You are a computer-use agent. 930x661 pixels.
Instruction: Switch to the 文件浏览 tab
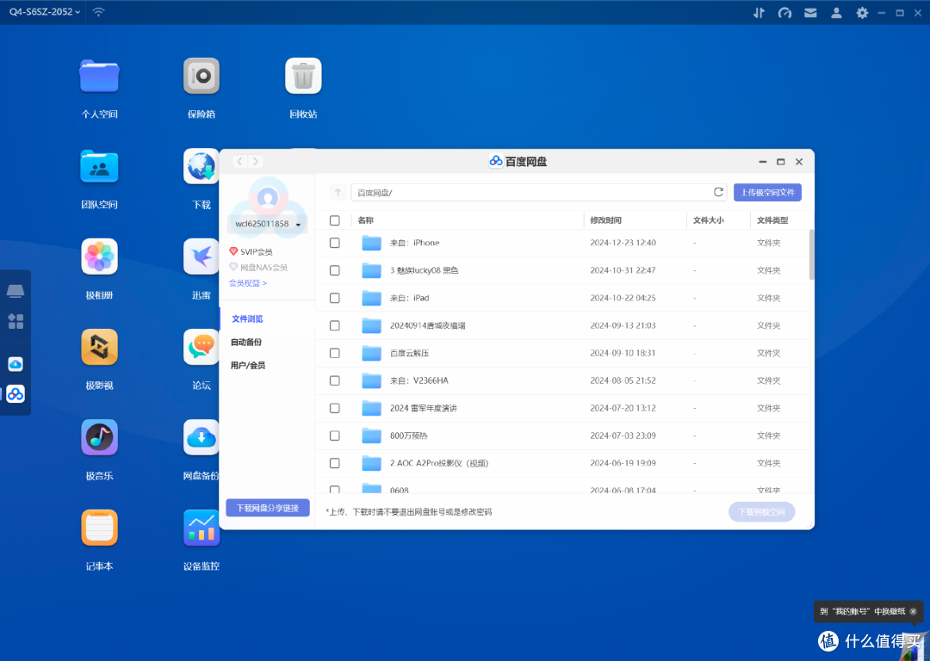coord(247,319)
